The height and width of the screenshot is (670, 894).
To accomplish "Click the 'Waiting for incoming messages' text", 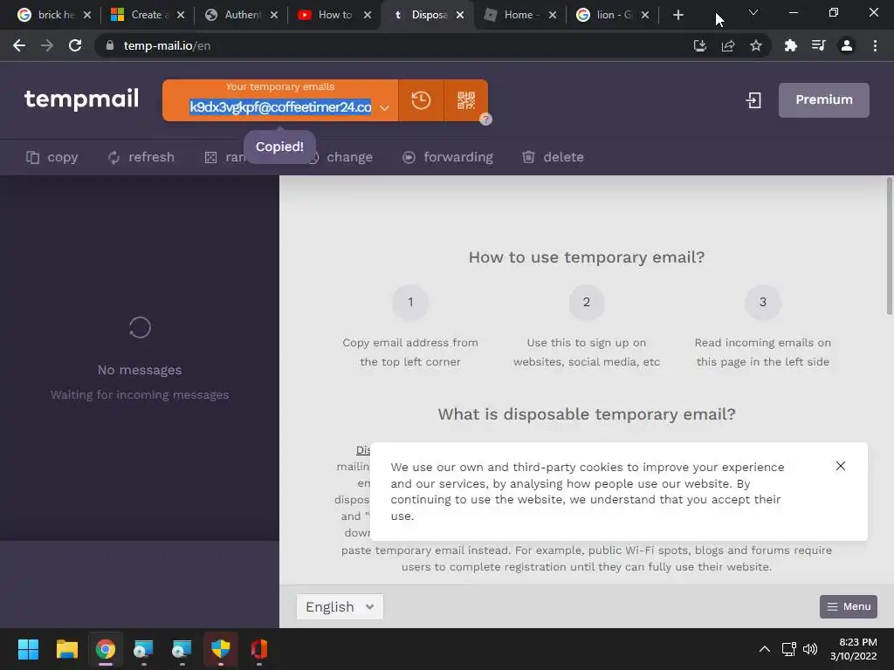I will click(140, 395).
